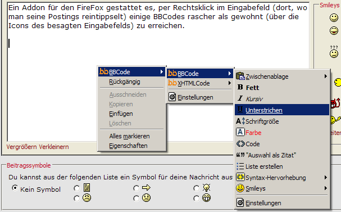Click the italic 'I' icon for Kursiv
The image size is (341, 212).
[x=240, y=98]
